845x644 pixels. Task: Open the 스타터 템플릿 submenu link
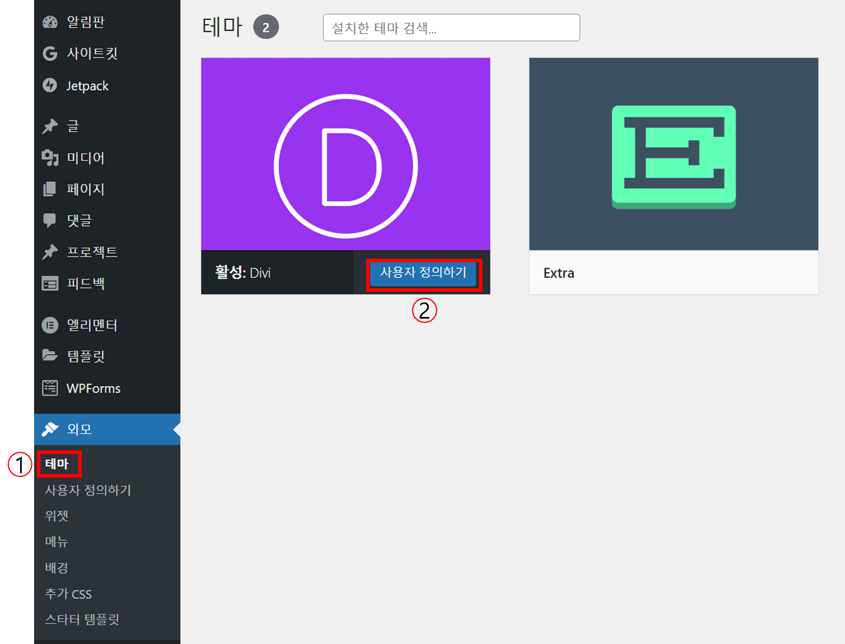click(x=82, y=619)
